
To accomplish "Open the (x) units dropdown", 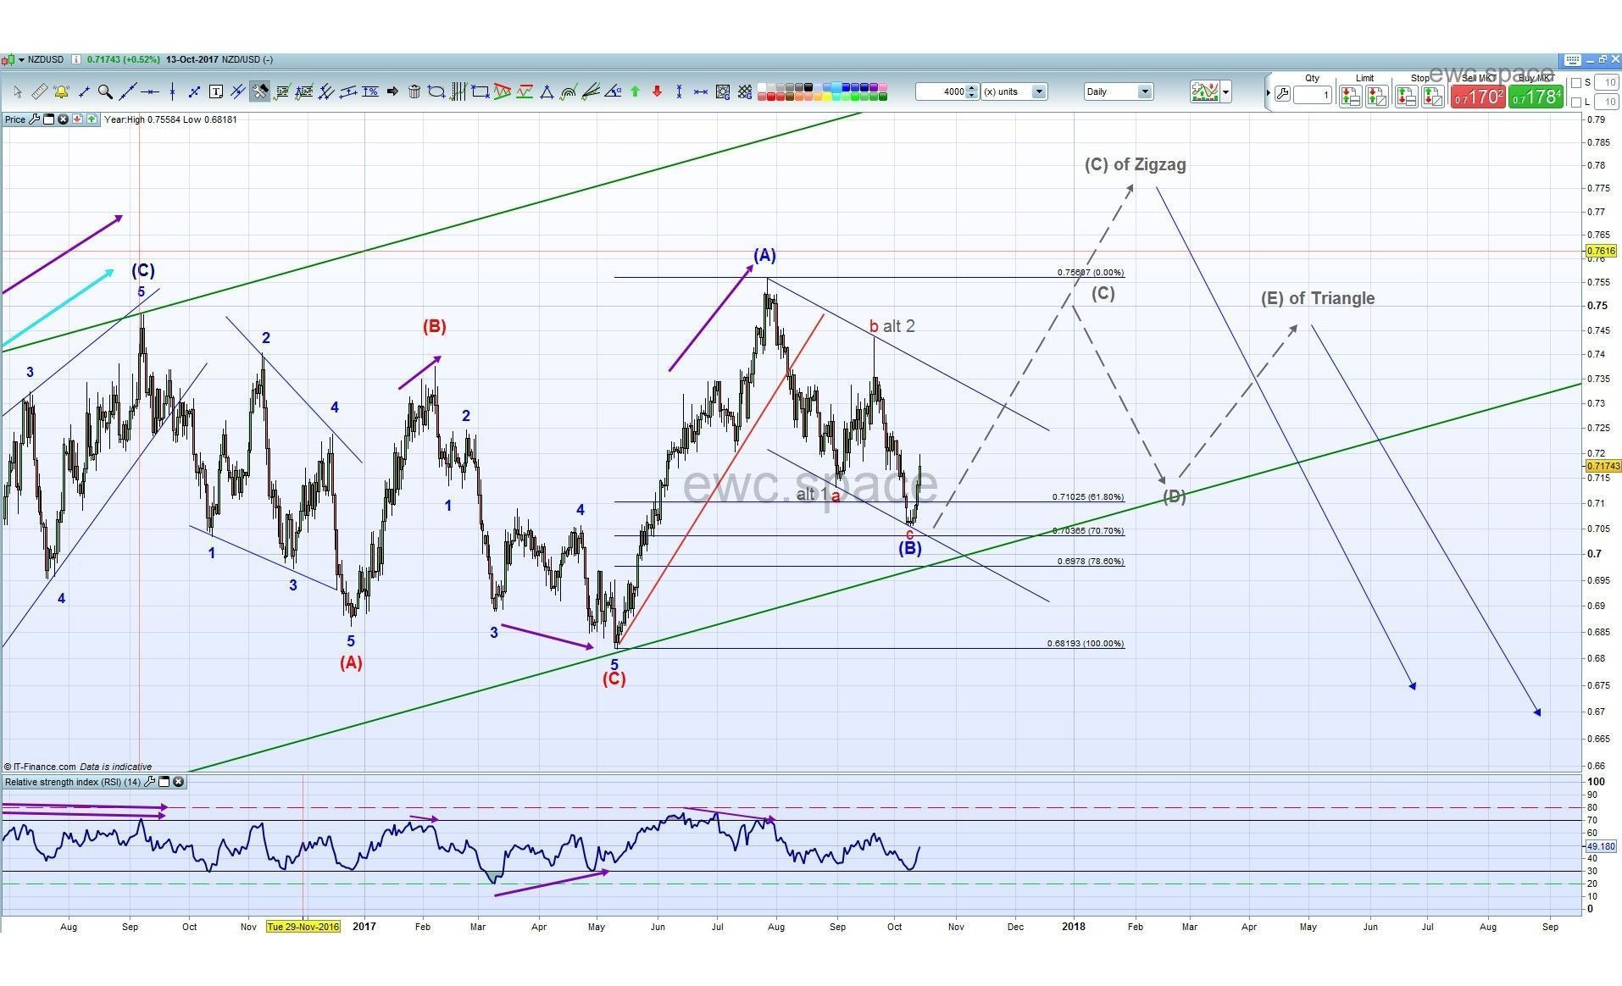I will click(x=1038, y=91).
